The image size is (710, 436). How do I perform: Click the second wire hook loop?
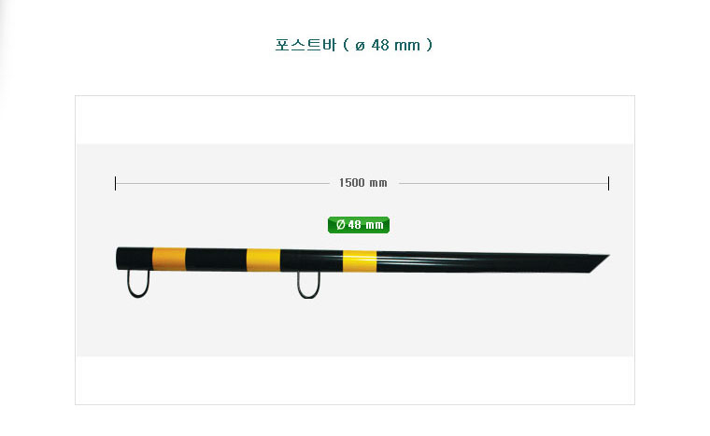point(308,285)
